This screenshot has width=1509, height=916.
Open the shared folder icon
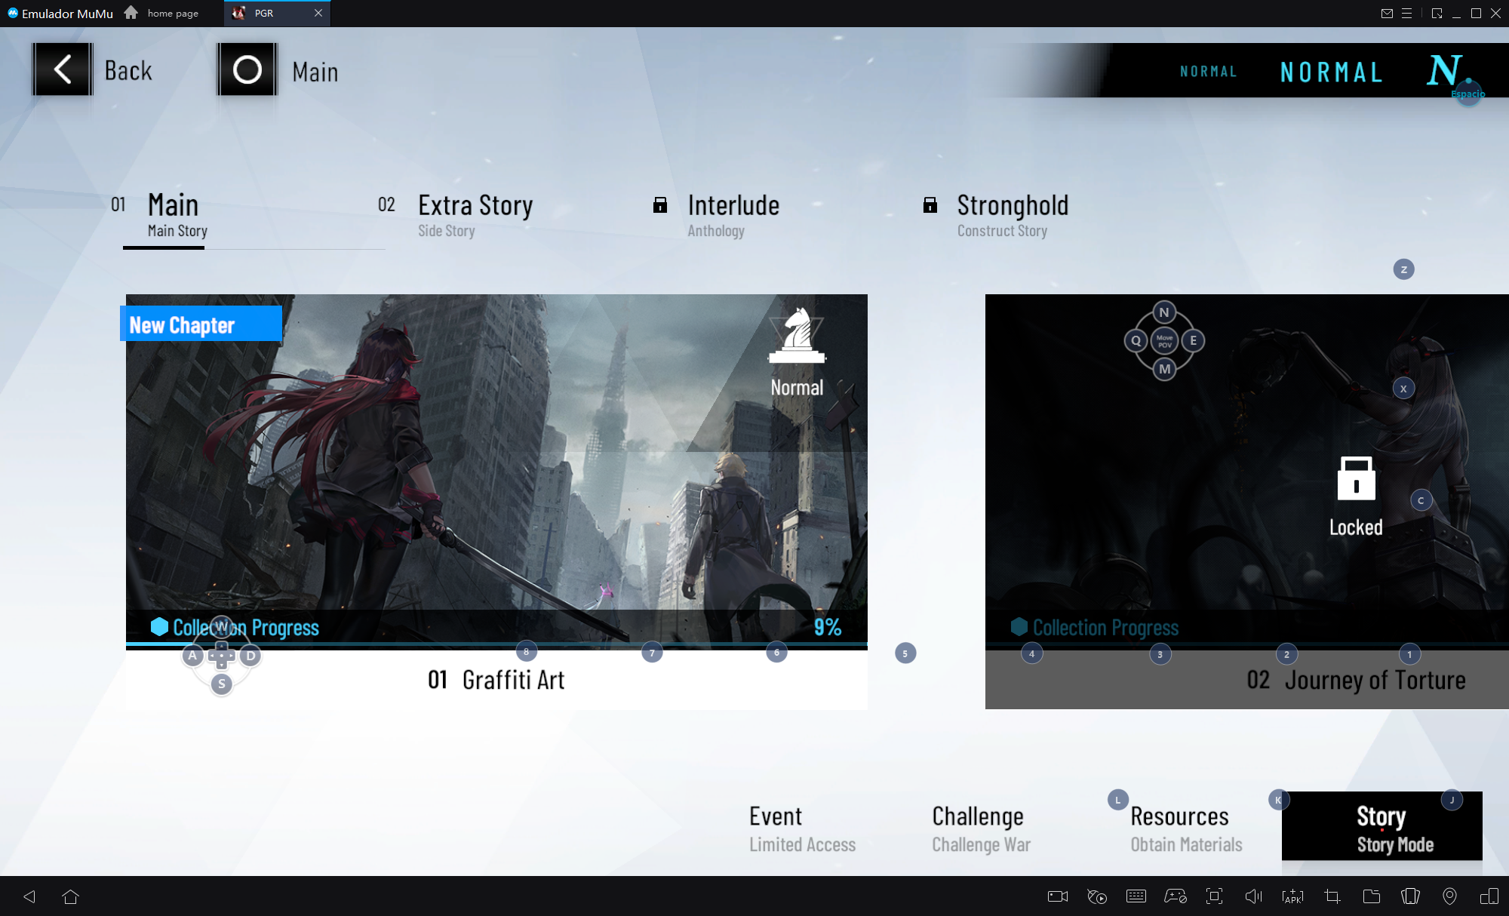point(1371,896)
